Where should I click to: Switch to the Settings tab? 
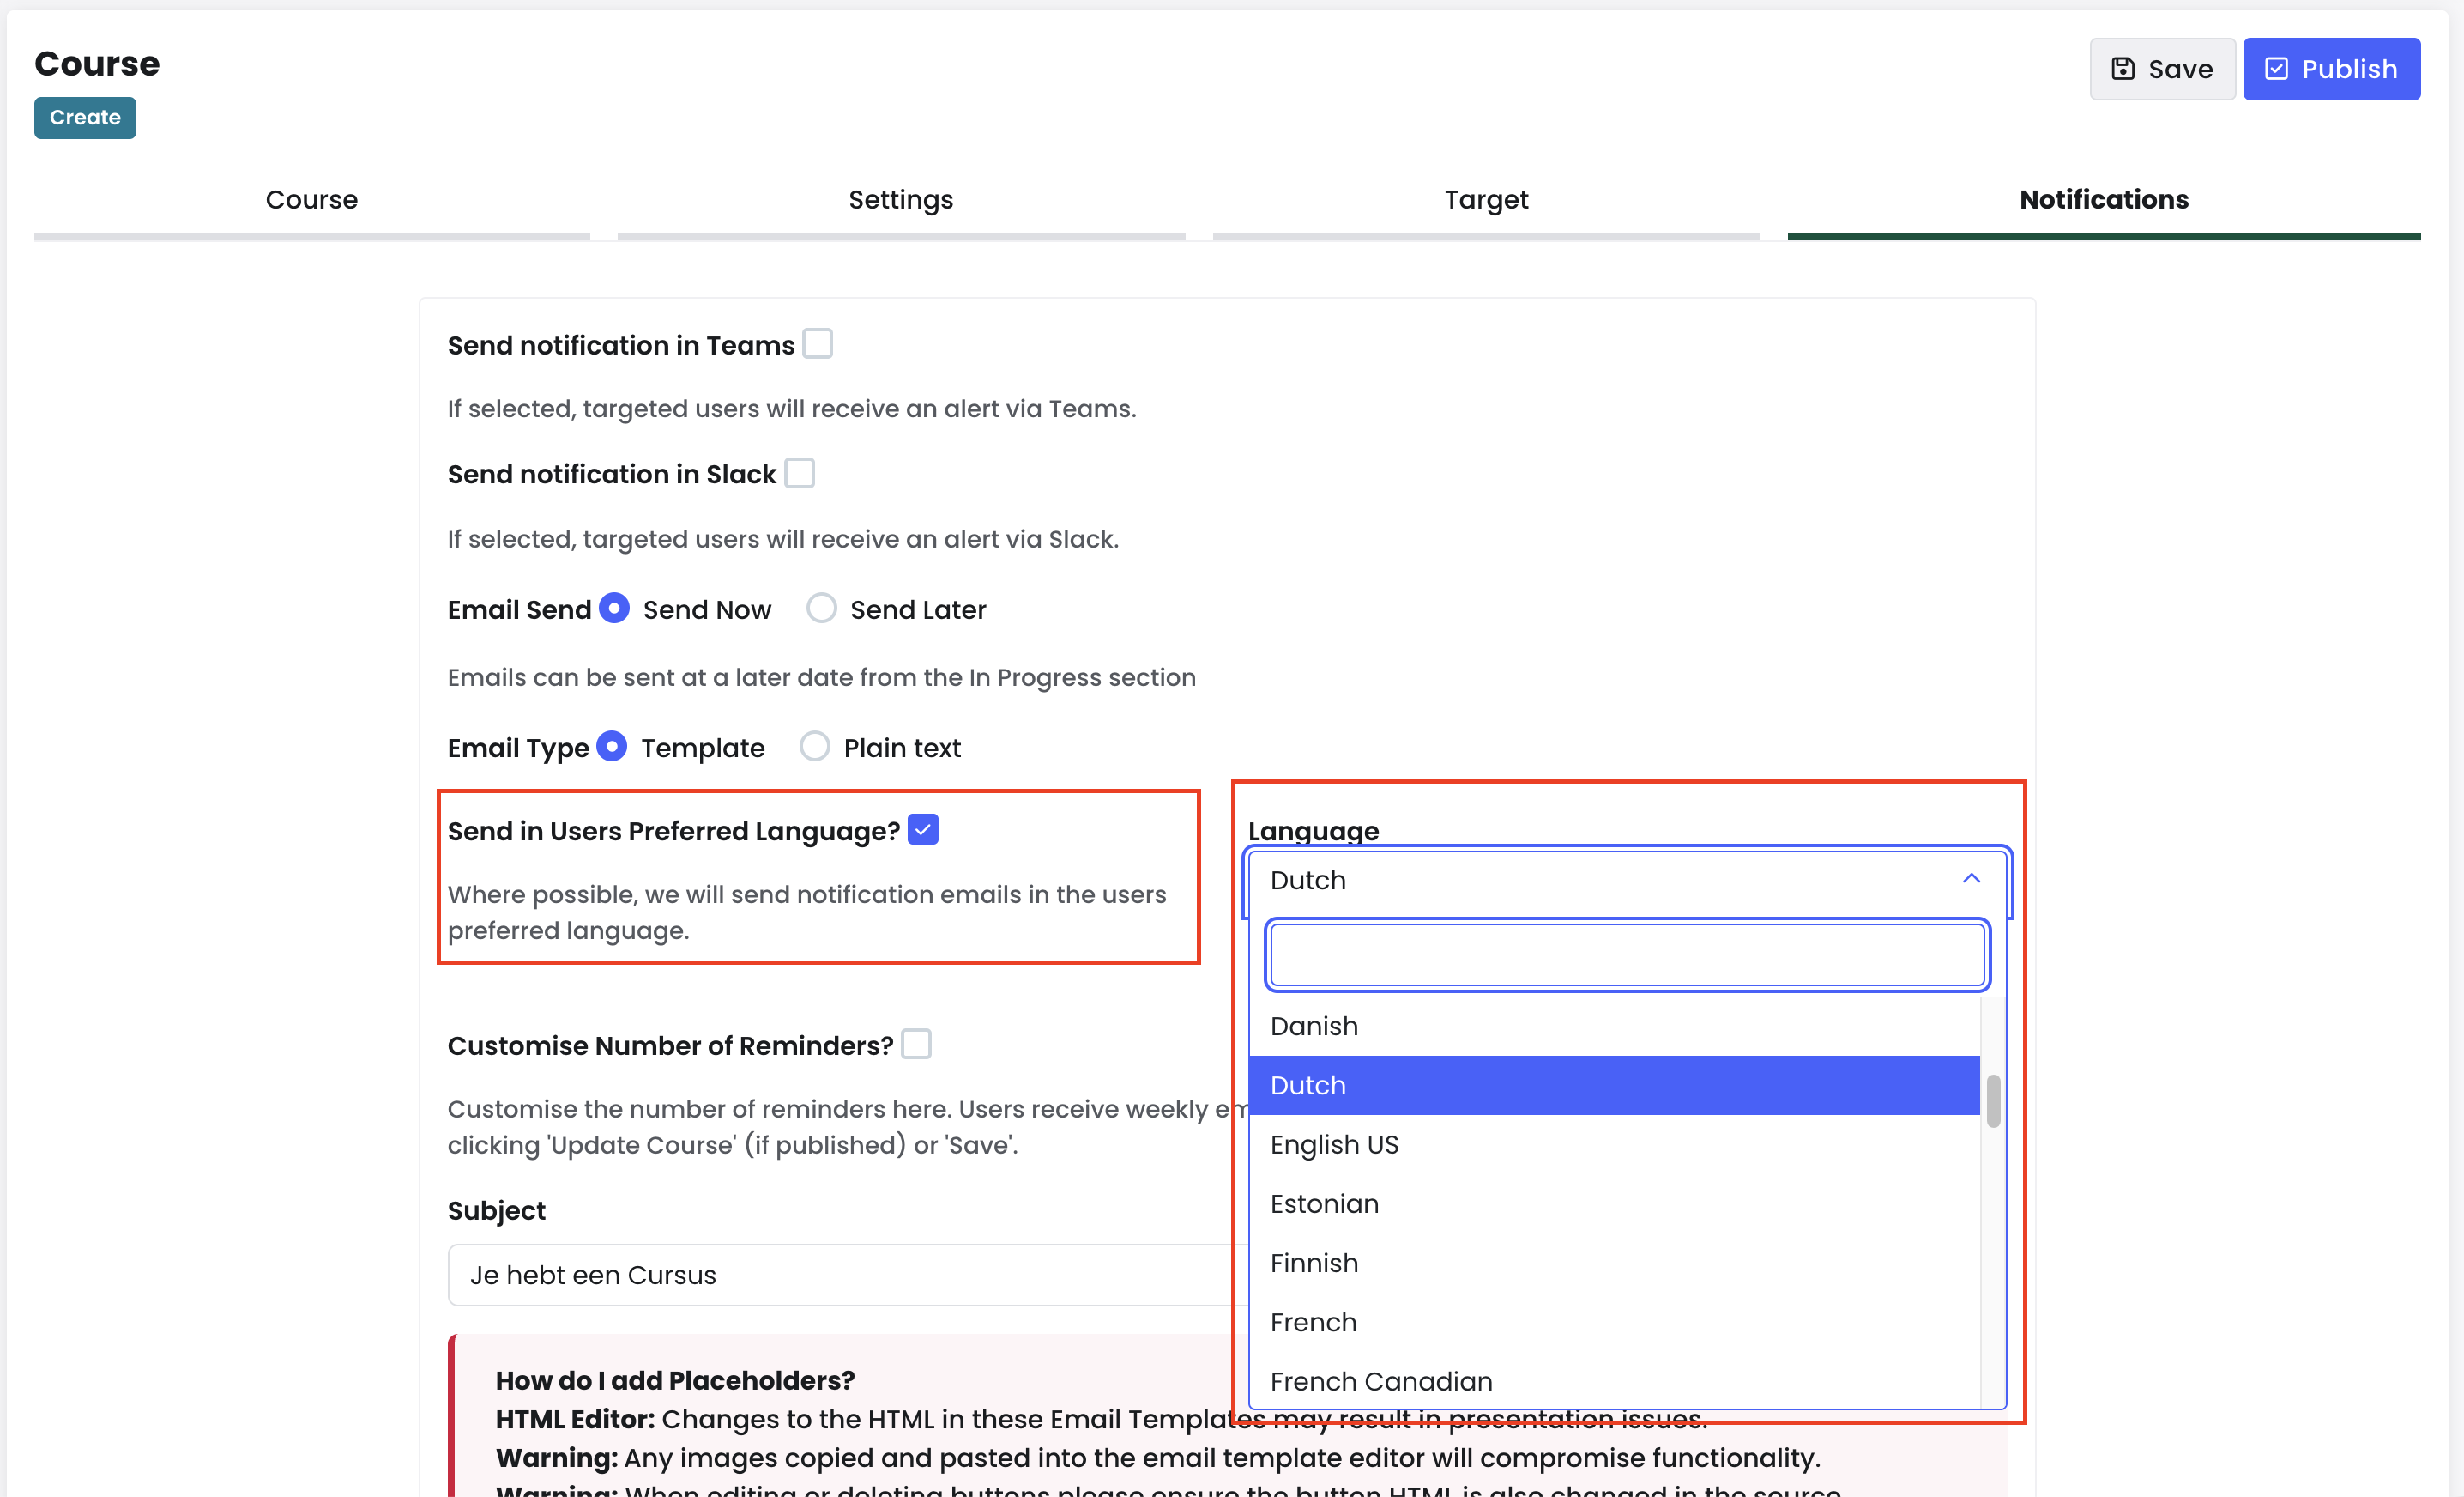901,199
